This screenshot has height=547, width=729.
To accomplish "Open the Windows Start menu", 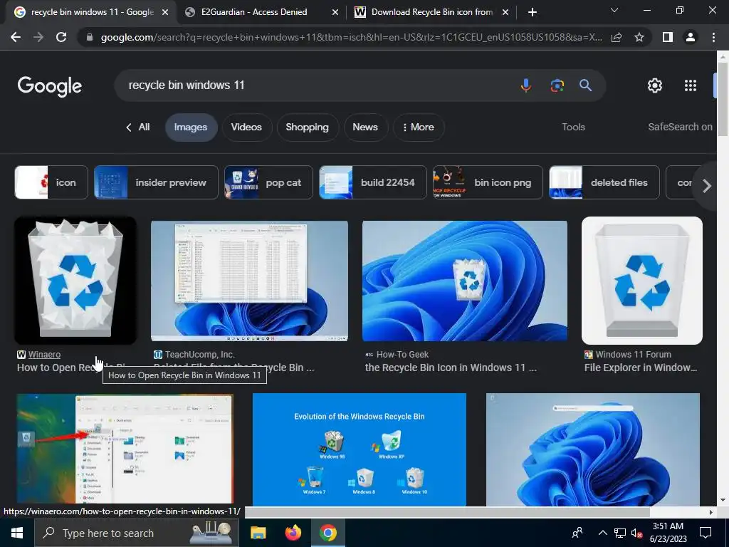I will (17, 533).
